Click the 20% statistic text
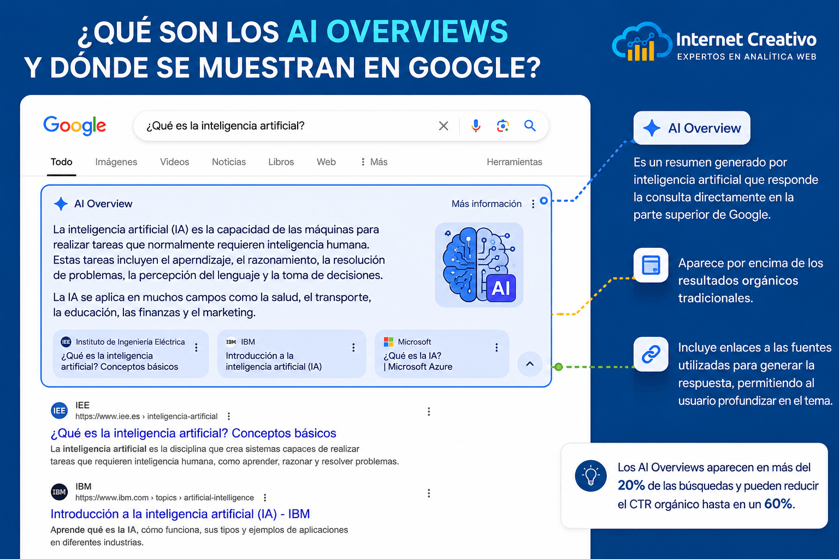Viewport: 839px width, 559px height. click(x=631, y=485)
